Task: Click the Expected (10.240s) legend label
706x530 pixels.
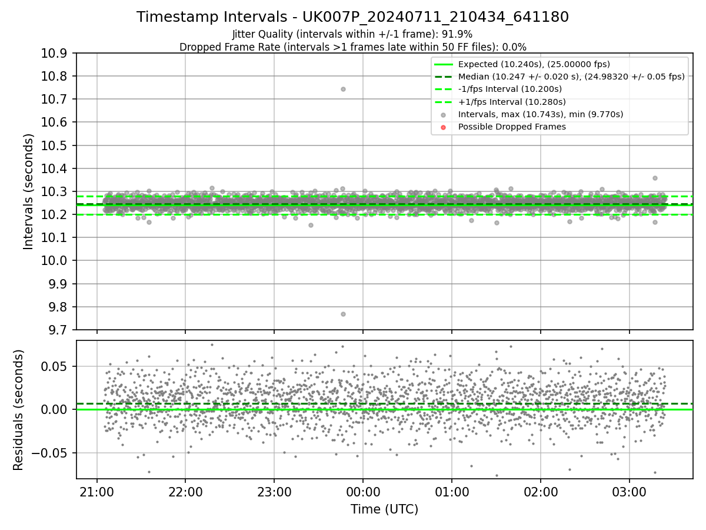Action: (534, 64)
